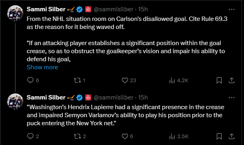Open the 15h timestamp of first tweet
This screenshot has width=244, height=145.
[x=143, y=9]
